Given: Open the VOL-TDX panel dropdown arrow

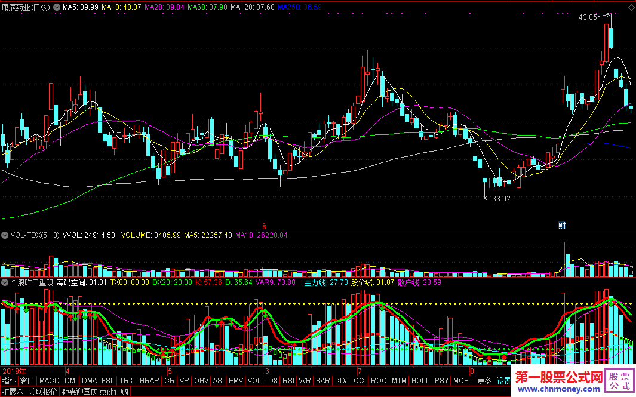Looking at the screenshot, I should point(5,235).
